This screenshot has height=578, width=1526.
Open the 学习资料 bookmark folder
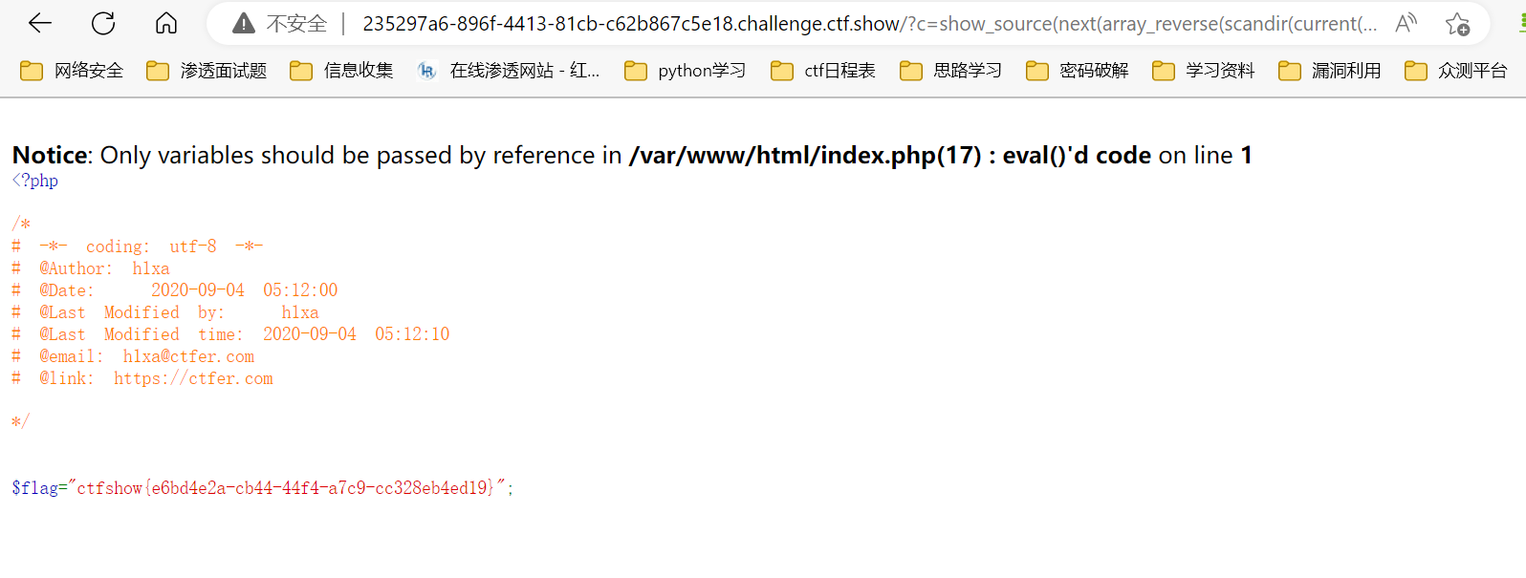[x=1204, y=71]
